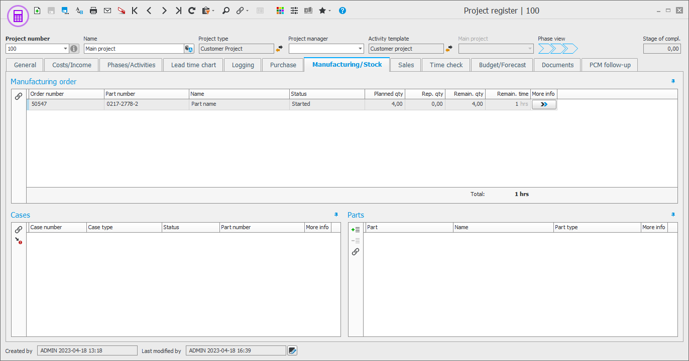This screenshot has height=361, width=689.
Task: Click the rename AB toolbar icon
Action: pyautogui.click(x=79, y=10)
